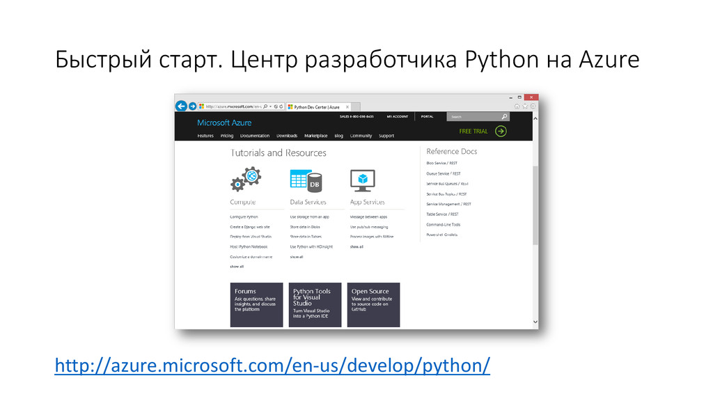Open the Favorites star icon
This screenshot has height=401, width=713.
[525, 107]
